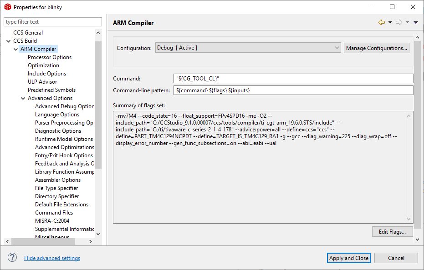Open the back history dropdown arrow
The image size is (424, 270).
390,22
